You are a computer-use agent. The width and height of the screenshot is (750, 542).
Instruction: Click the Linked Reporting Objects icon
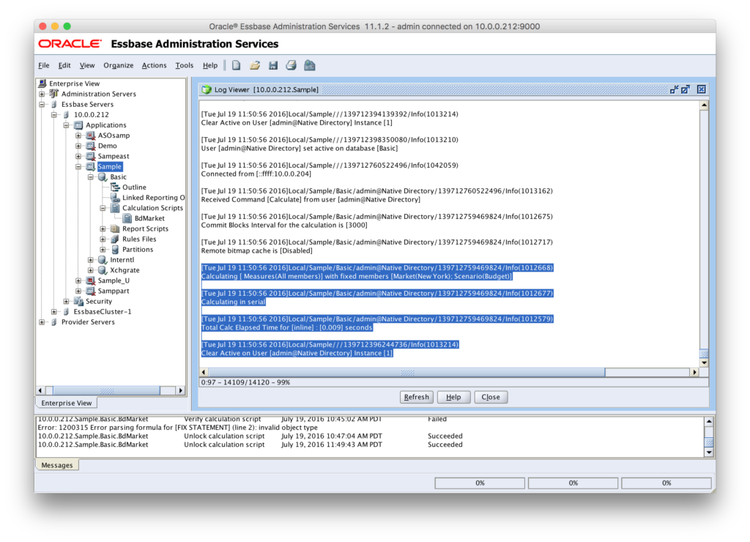tap(115, 198)
